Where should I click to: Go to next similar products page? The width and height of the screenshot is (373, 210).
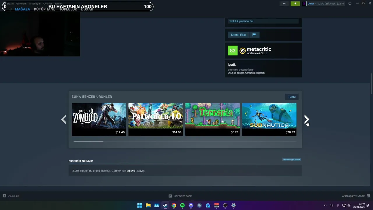[307, 119]
